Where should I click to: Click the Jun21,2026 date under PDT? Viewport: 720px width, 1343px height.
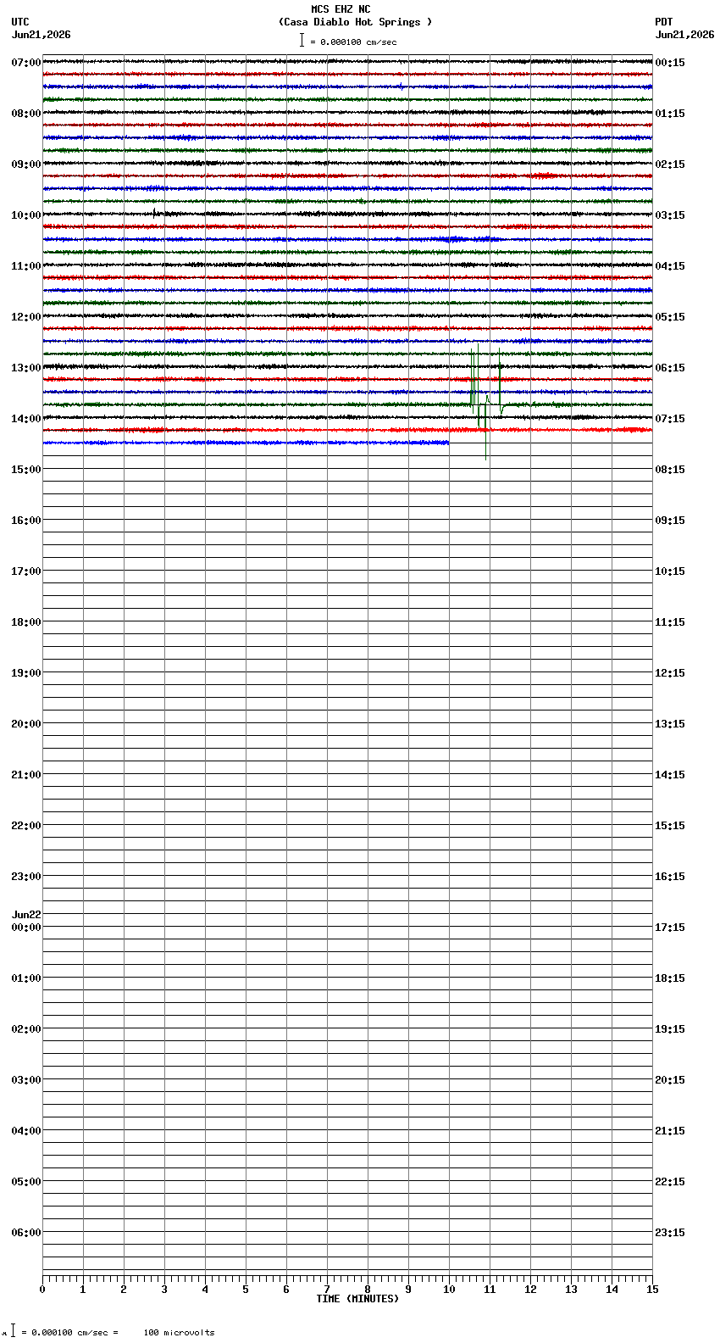pos(684,35)
